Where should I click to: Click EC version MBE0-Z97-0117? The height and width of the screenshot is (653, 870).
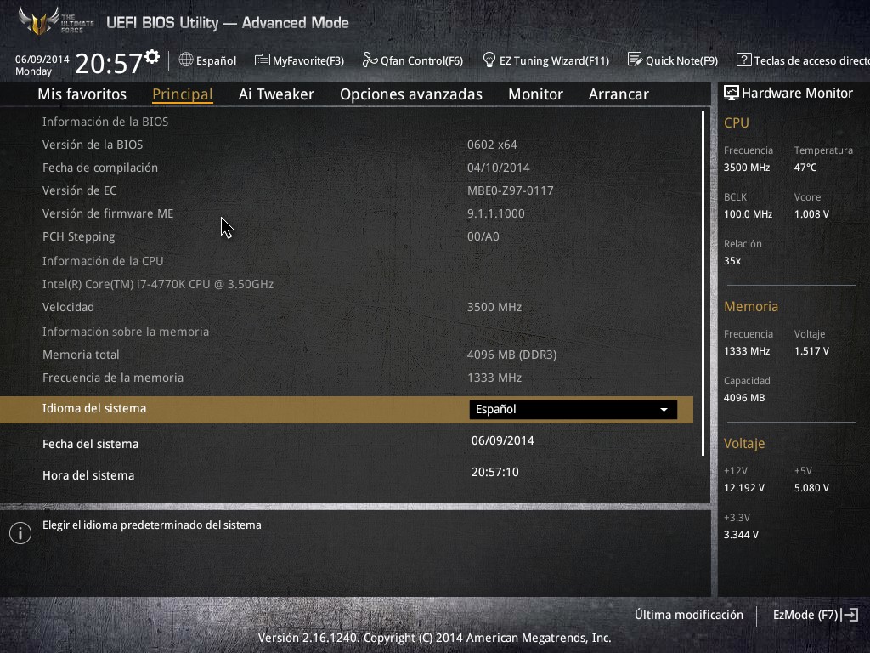(511, 190)
